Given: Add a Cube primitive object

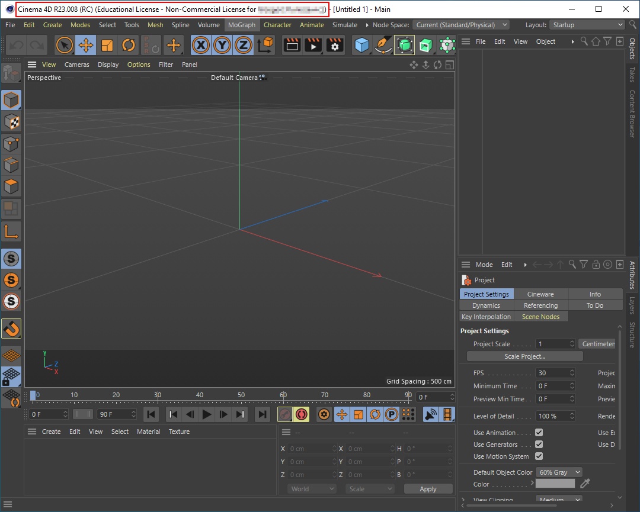Looking at the screenshot, I should tap(361, 45).
